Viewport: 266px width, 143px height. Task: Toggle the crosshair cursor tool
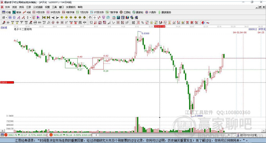95,18
